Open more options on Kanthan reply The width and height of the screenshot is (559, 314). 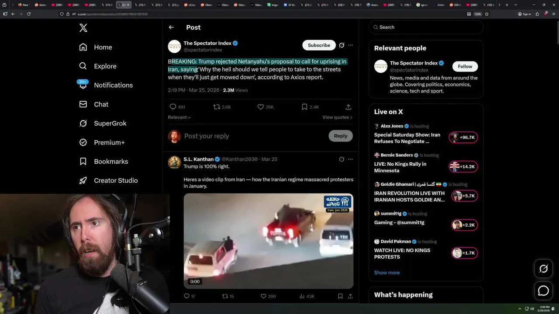pyautogui.click(x=350, y=159)
